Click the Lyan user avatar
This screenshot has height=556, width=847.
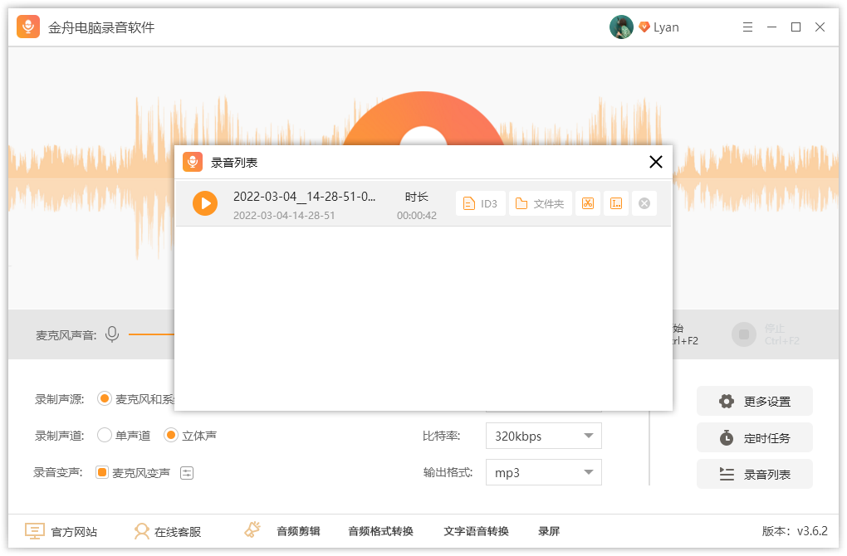[621, 27]
